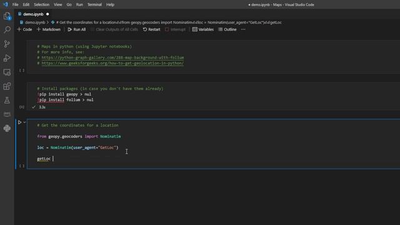The height and width of the screenshot is (225, 400).
Task: Click '# Install packages' comment line
Action: point(100,89)
